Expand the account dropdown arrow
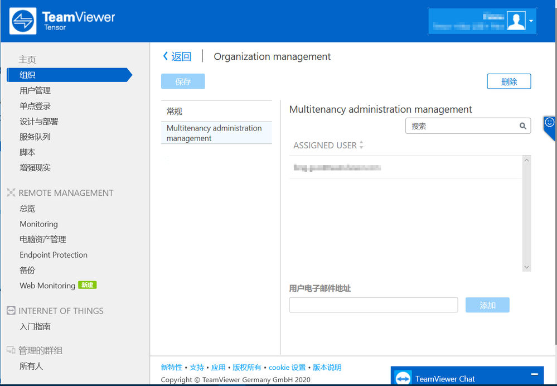The height and width of the screenshot is (386, 557). tap(531, 21)
